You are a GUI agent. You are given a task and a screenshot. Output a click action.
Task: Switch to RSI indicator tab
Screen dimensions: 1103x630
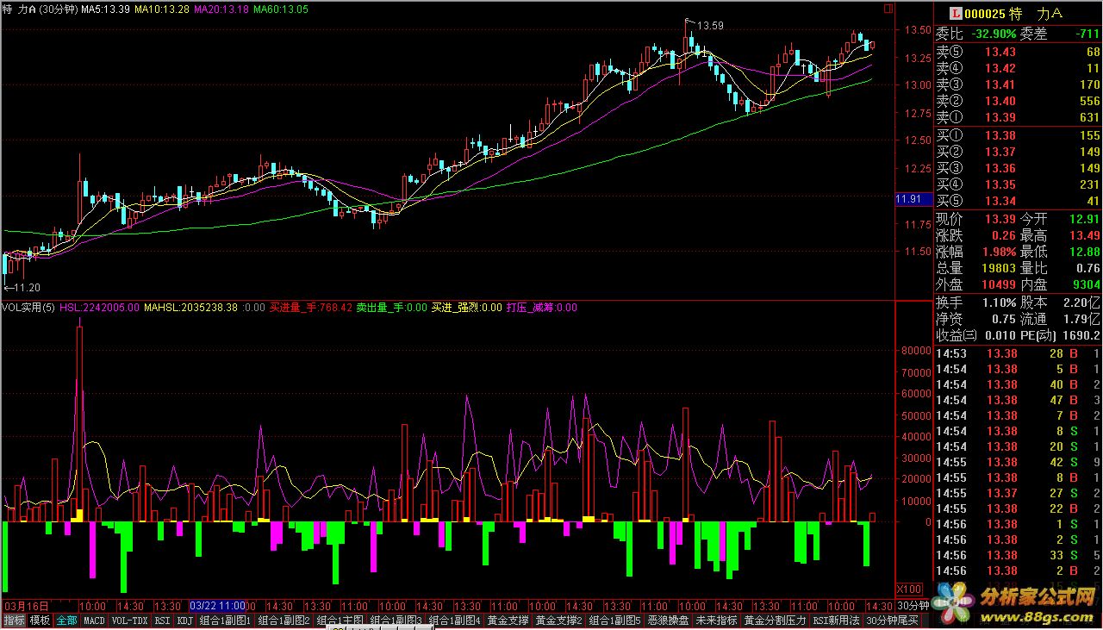click(163, 620)
